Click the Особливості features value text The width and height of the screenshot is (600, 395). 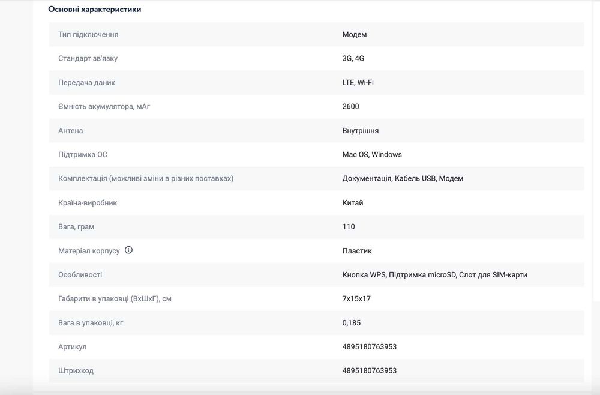435,275
